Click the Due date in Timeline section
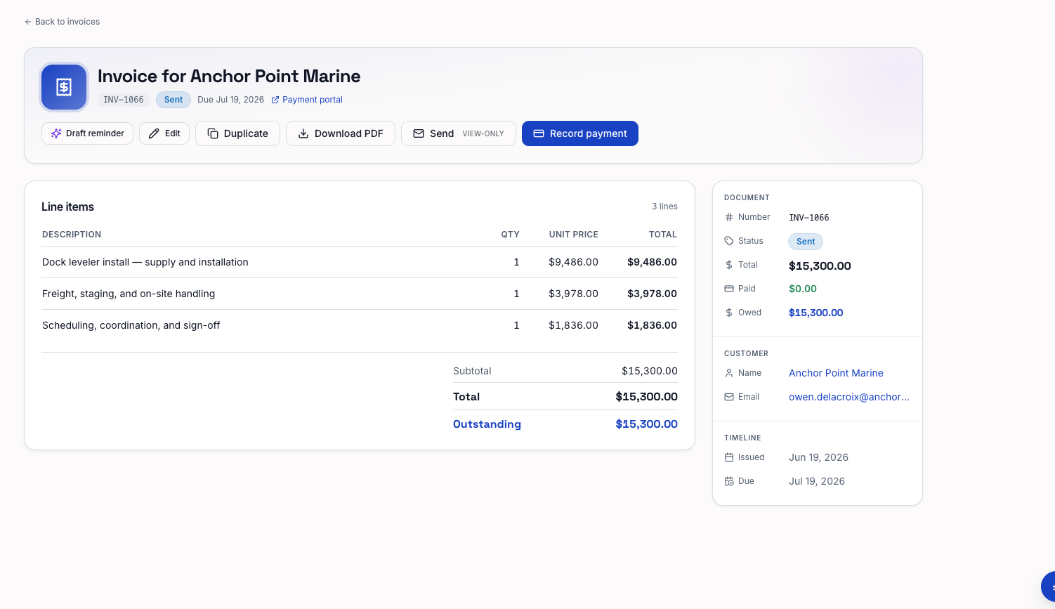The image size is (1055, 609). click(x=817, y=481)
